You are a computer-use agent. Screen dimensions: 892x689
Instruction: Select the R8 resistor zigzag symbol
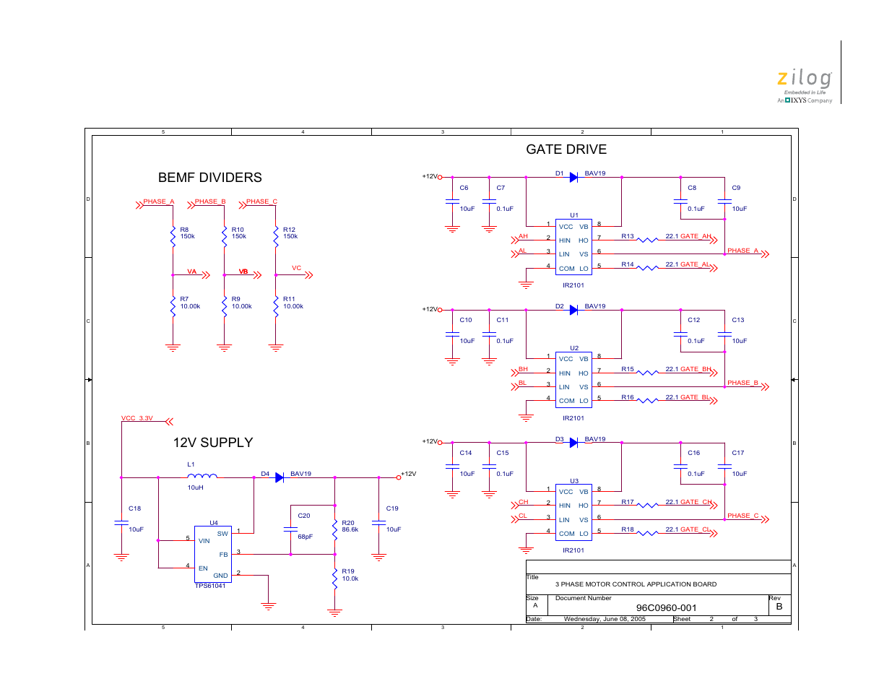pyautogui.click(x=173, y=236)
